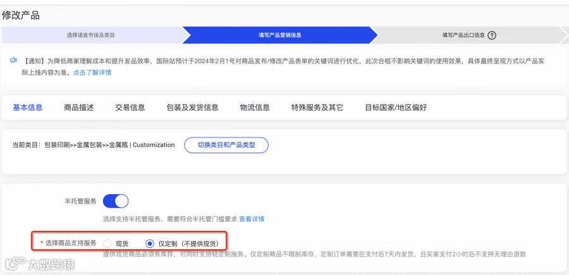Click the help icon beside 填写产品出口信息
Image resolution: width=569 pixels, height=275 pixels.
tap(492, 35)
